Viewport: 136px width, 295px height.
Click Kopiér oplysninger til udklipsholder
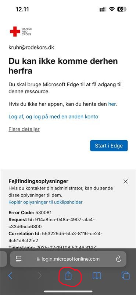pos(46,202)
